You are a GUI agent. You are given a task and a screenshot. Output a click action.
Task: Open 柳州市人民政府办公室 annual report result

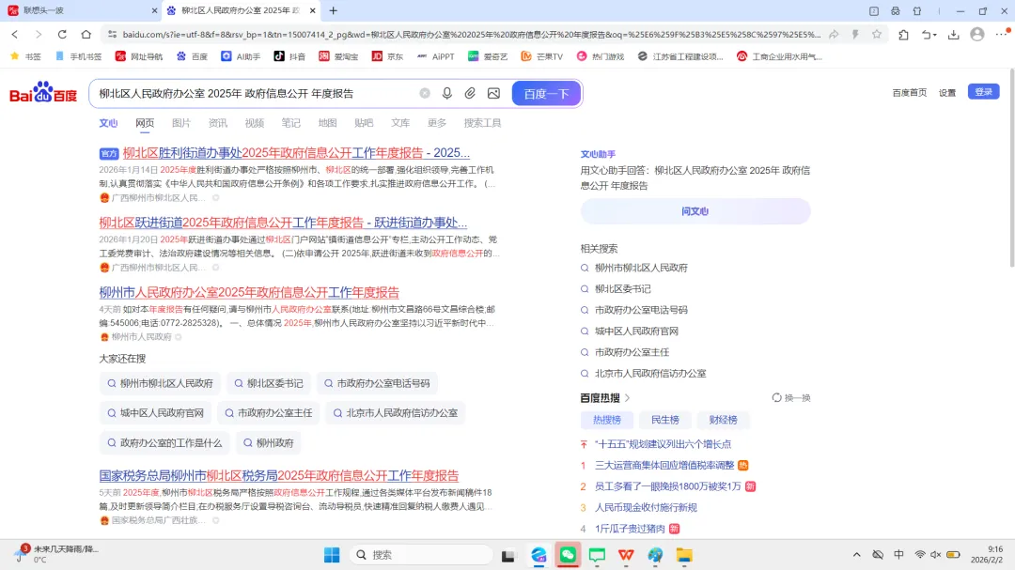[x=249, y=292]
